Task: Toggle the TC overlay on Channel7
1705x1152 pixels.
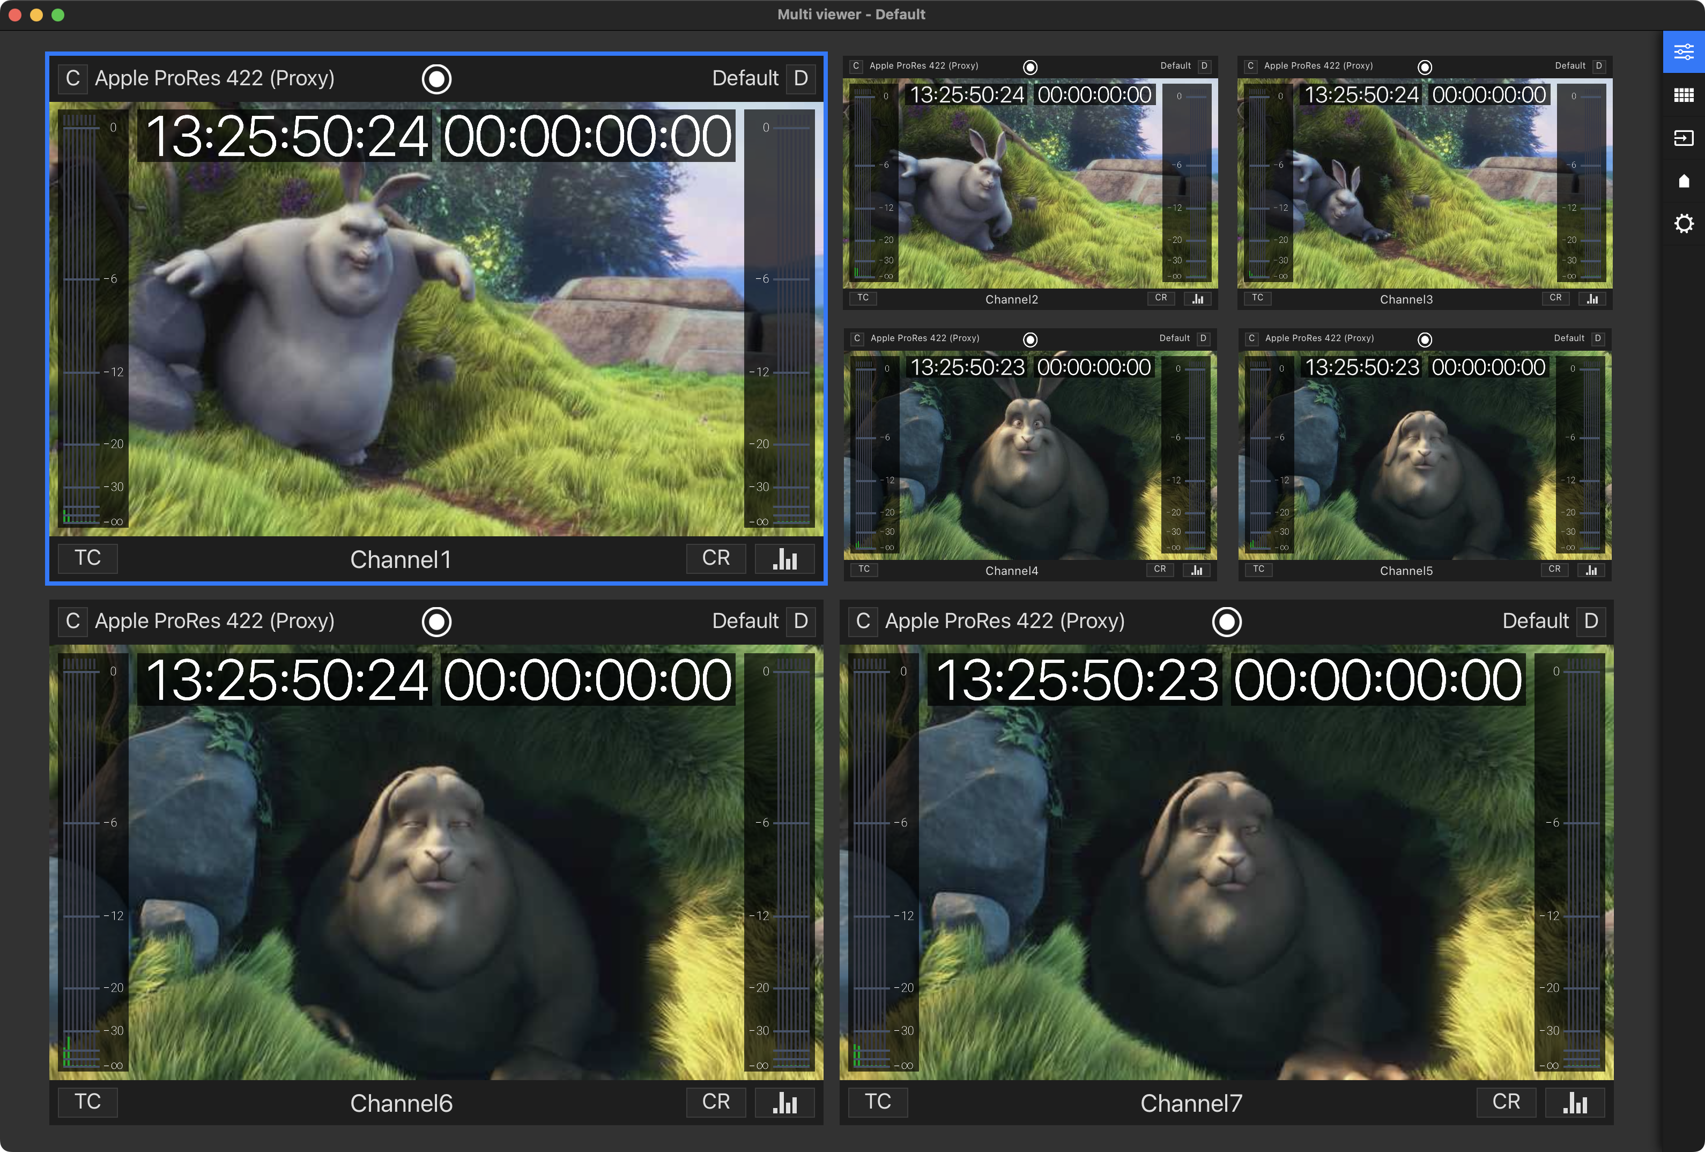Action: (878, 1102)
